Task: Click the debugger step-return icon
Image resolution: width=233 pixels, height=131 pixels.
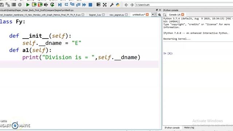Action: [78, 5]
